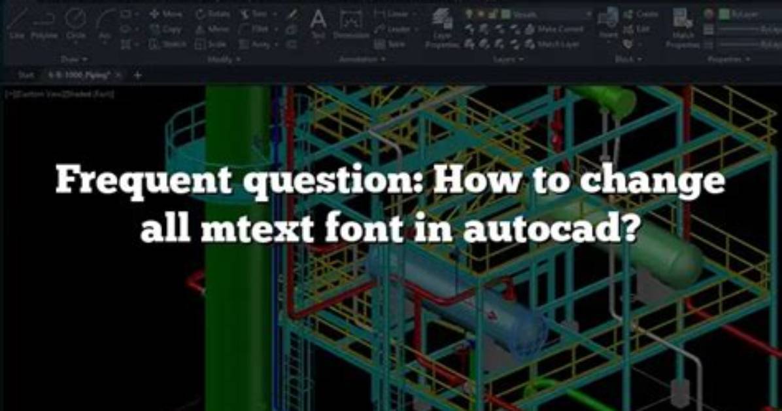Choose the Move command
Viewport: 782px width, 411px height.
[167, 14]
